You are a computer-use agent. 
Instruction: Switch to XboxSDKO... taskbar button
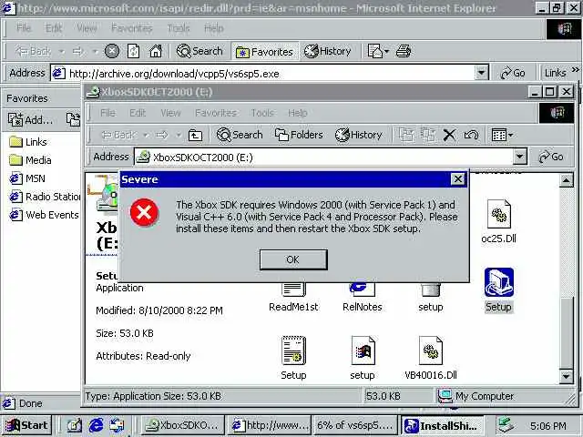(182, 425)
